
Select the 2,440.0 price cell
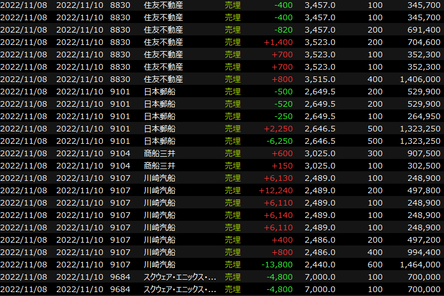320,265
